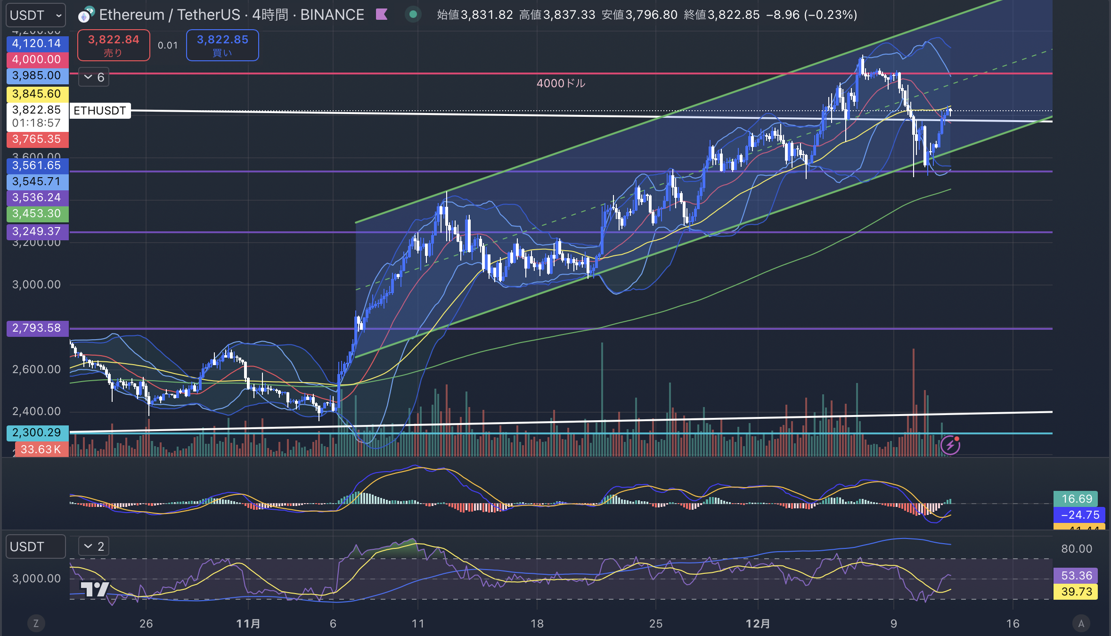Select the 3,845.60 yellow price label
1111x636 pixels.
(37, 94)
